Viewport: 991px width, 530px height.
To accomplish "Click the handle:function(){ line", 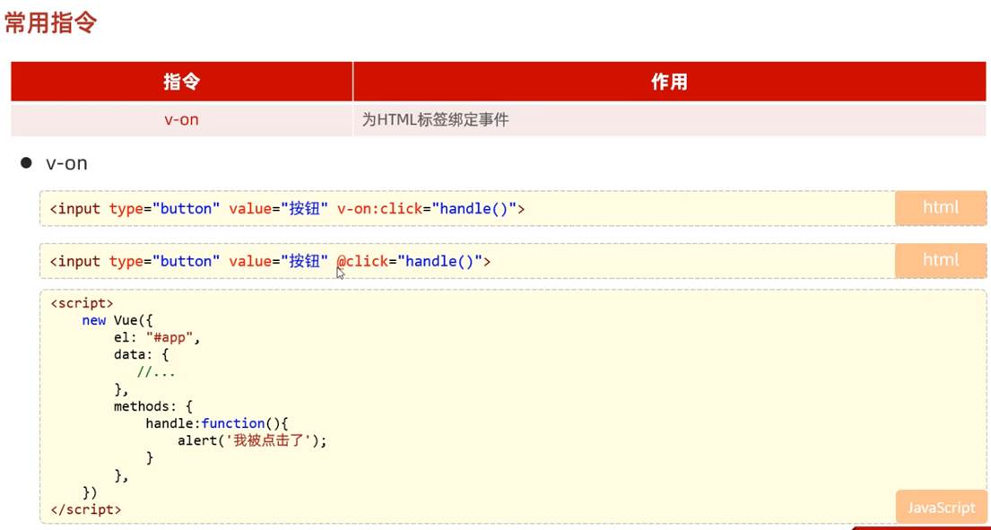I will (x=217, y=423).
